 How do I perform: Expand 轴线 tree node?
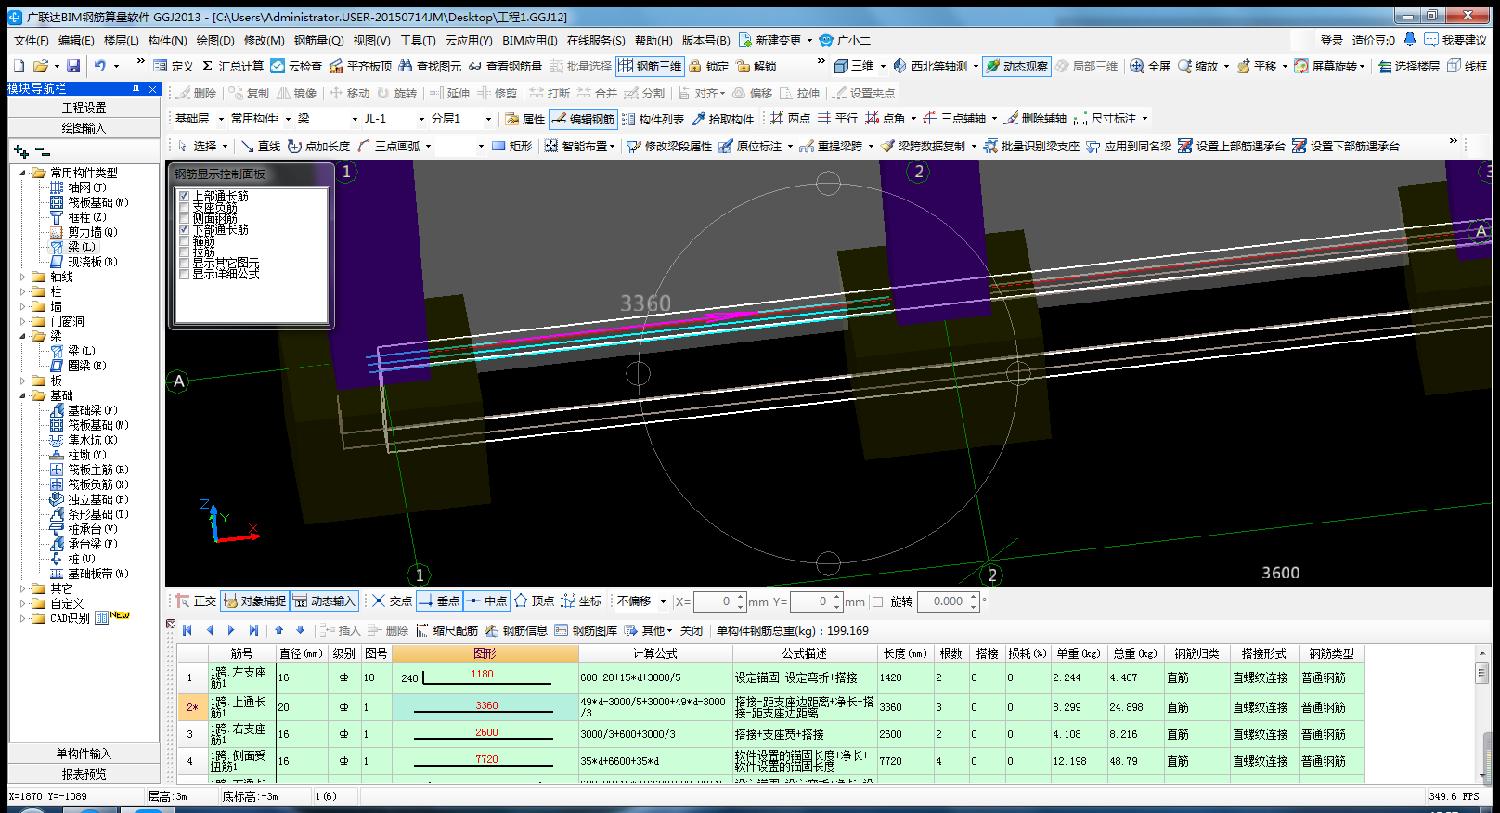point(23,277)
